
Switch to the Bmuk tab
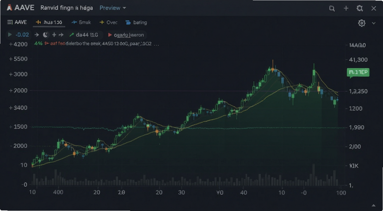81,22
